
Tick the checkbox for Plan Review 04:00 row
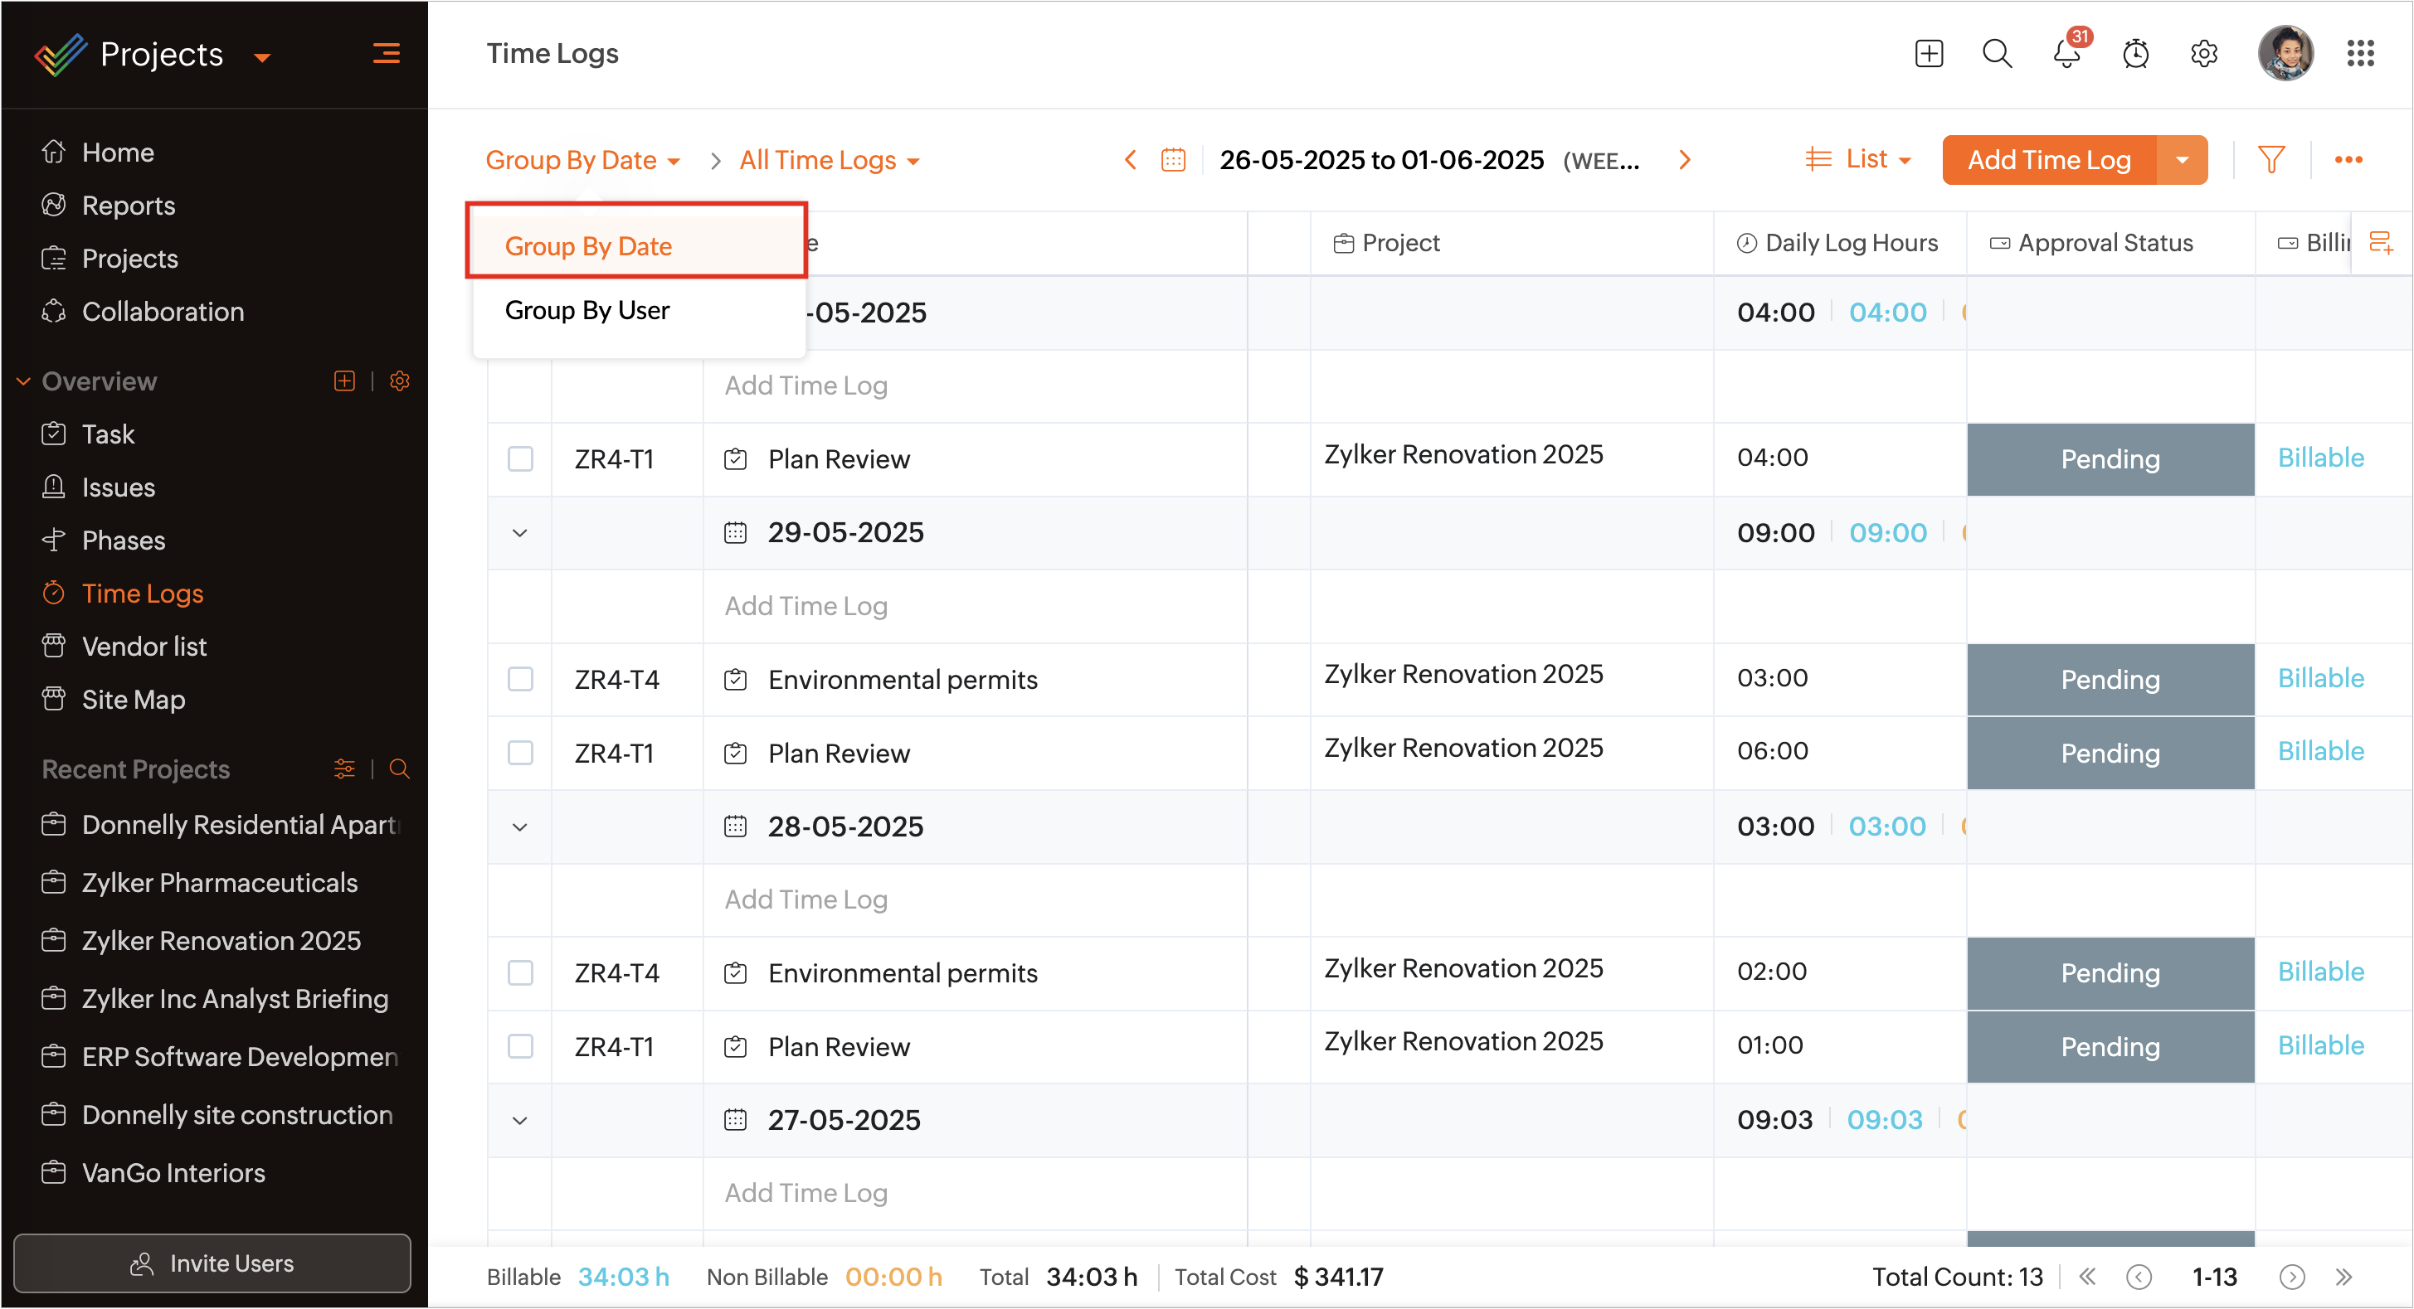pyautogui.click(x=520, y=458)
